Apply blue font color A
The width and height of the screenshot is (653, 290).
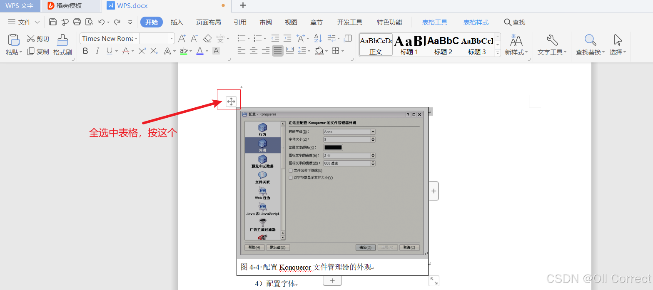[x=200, y=51]
